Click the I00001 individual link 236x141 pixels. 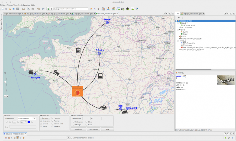(x=179, y=76)
